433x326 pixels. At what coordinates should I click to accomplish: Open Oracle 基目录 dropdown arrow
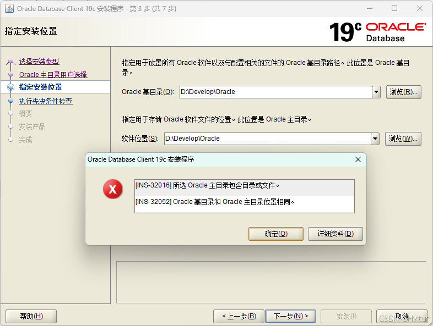[x=376, y=92]
